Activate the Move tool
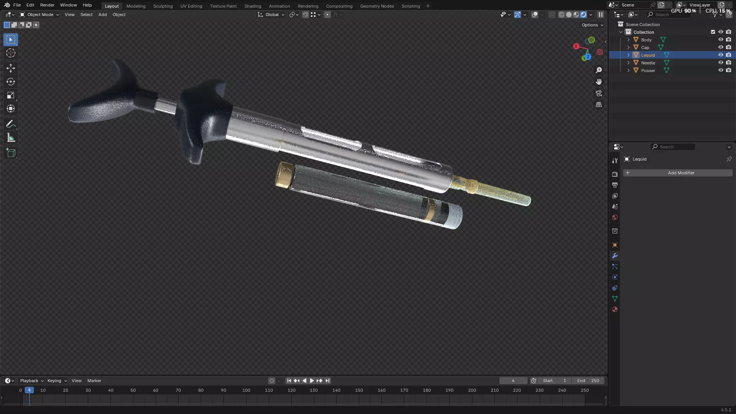The height and width of the screenshot is (414, 736). point(11,68)
